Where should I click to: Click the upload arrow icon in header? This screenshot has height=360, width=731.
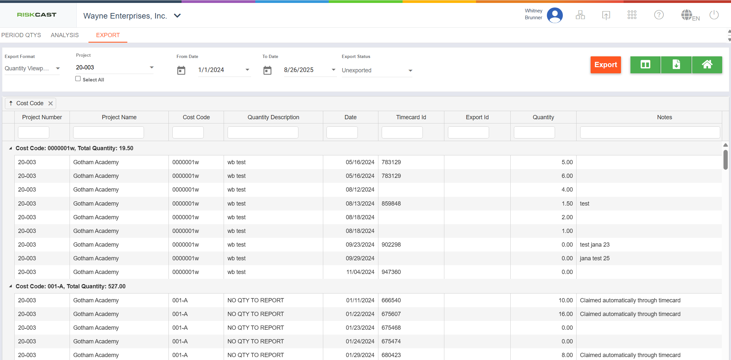(x=606, y=15)
